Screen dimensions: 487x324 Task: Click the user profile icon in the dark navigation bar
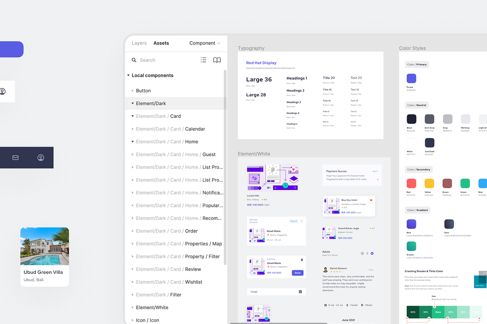click(41, 158)
